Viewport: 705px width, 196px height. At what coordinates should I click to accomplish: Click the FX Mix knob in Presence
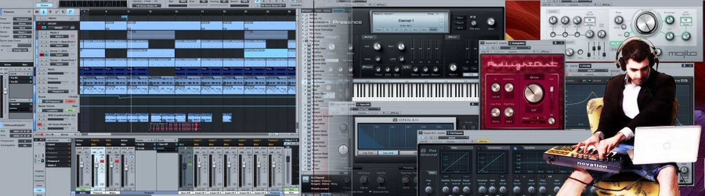tap(474, 23)
